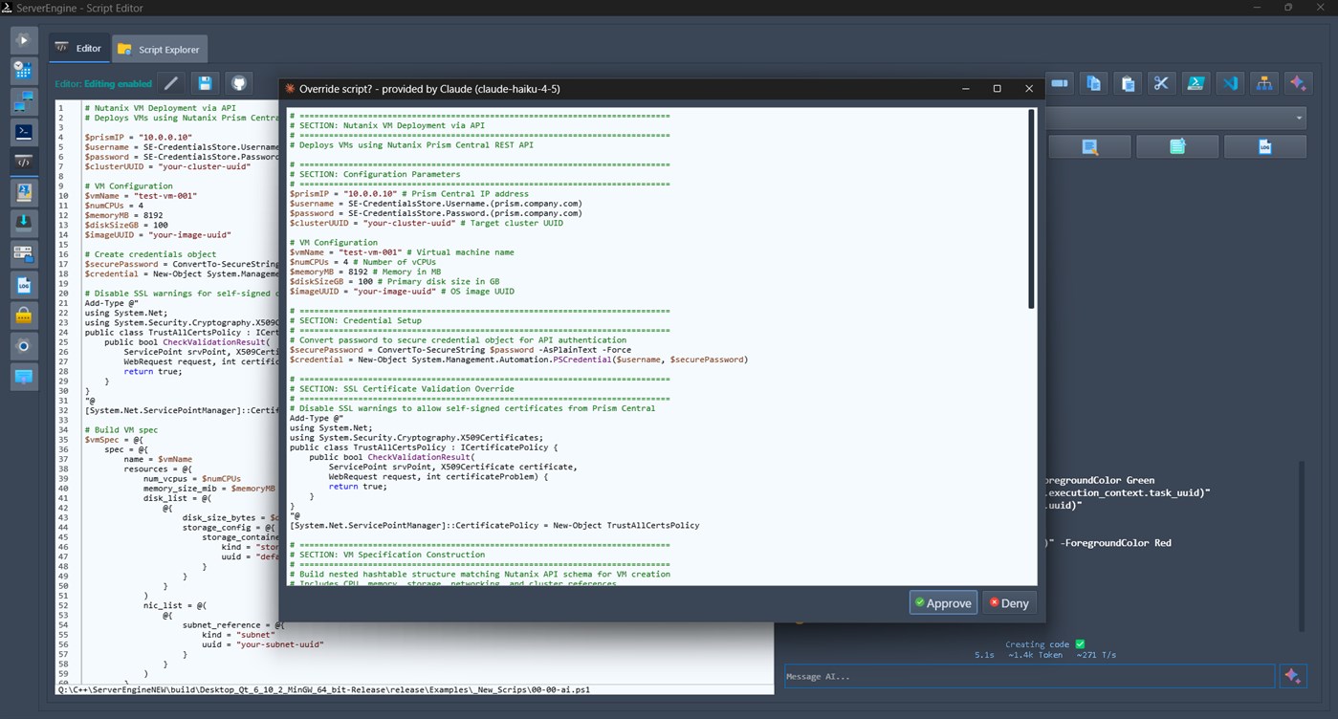The height and width of the screenshot is (719, 1338).
Task: Click the LOG document button below the dropdown
Action: coord(1264,146)
